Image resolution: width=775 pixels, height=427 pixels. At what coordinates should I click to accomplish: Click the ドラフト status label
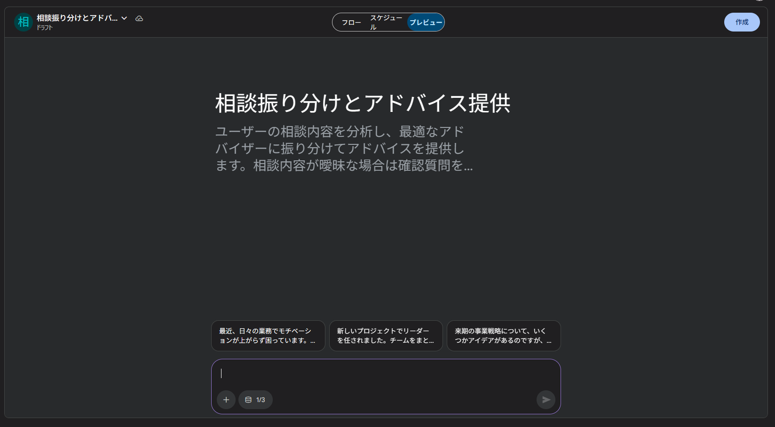click(x=44, y=27)
